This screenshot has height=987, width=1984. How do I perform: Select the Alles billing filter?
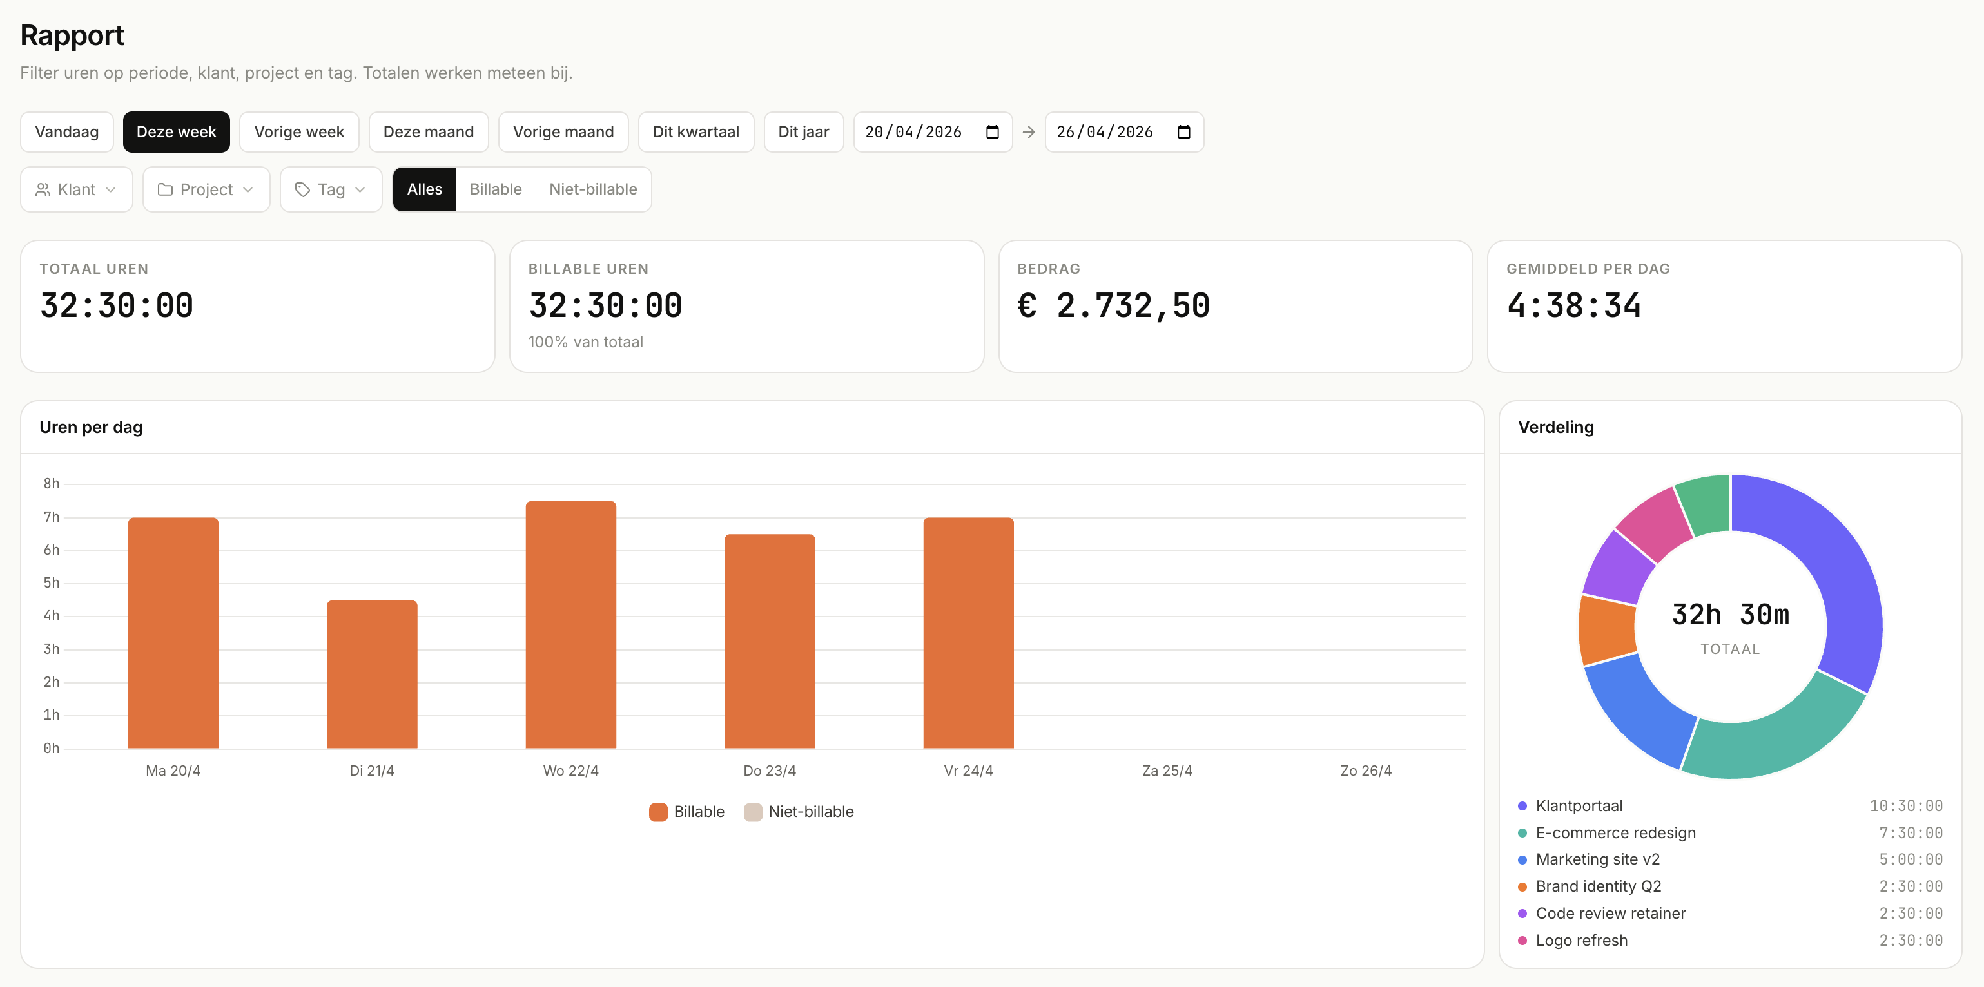424,189
